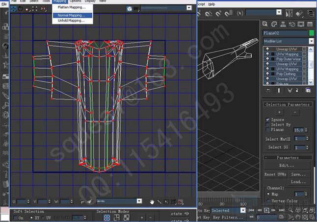Select the XY radio button
The image size is (317, 222).
tap(31, 218)
